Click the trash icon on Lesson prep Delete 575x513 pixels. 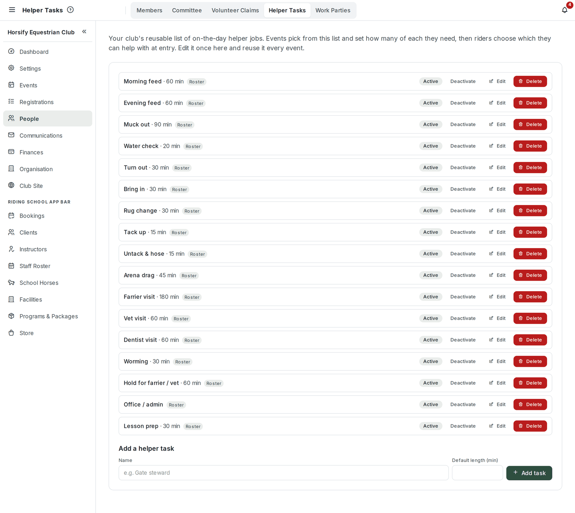coord(521,426)
